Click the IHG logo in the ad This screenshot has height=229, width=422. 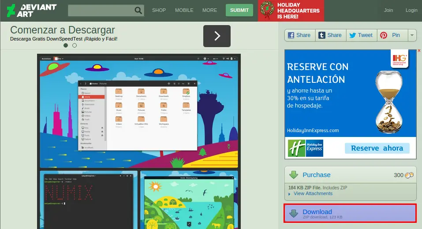pyautogui.click(x=400, y=59)
